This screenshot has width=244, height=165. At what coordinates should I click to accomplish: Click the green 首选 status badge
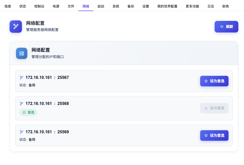click(28, 112)
